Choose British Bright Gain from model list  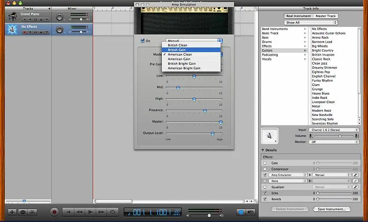182,64
